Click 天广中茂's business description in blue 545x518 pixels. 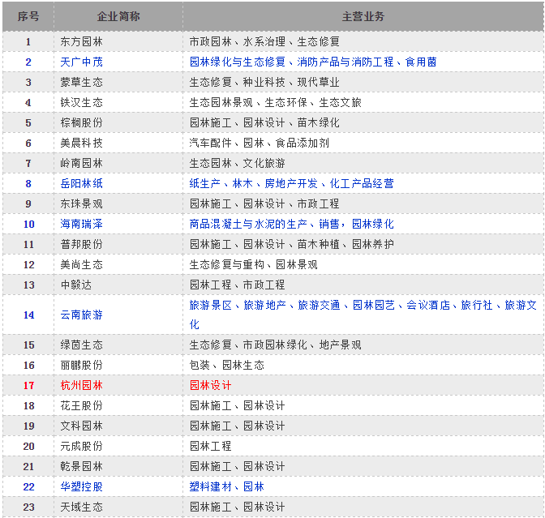(x=313, y=62)
